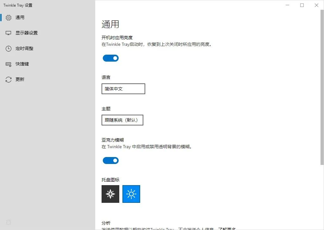Screen dimensions: 324x230
Task: Click the refresh icon beside 更新
Action: tap(8, 79)
